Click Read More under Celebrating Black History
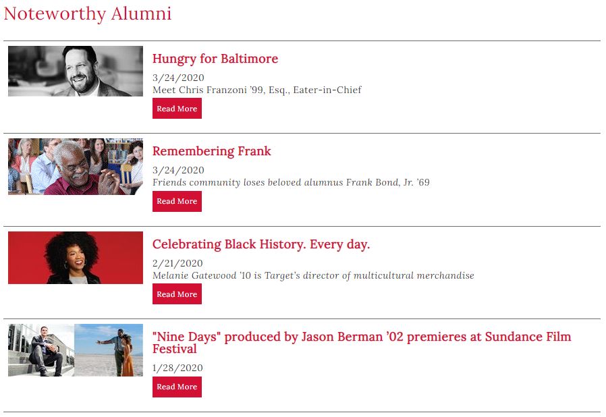This screenshot has width=606, height=417. click(x=177, y=294)
